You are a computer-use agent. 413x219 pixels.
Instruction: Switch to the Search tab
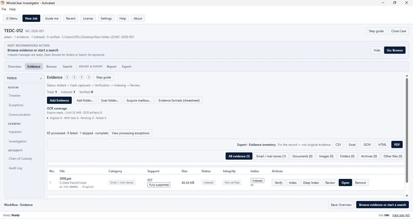(x=67, y=67)
